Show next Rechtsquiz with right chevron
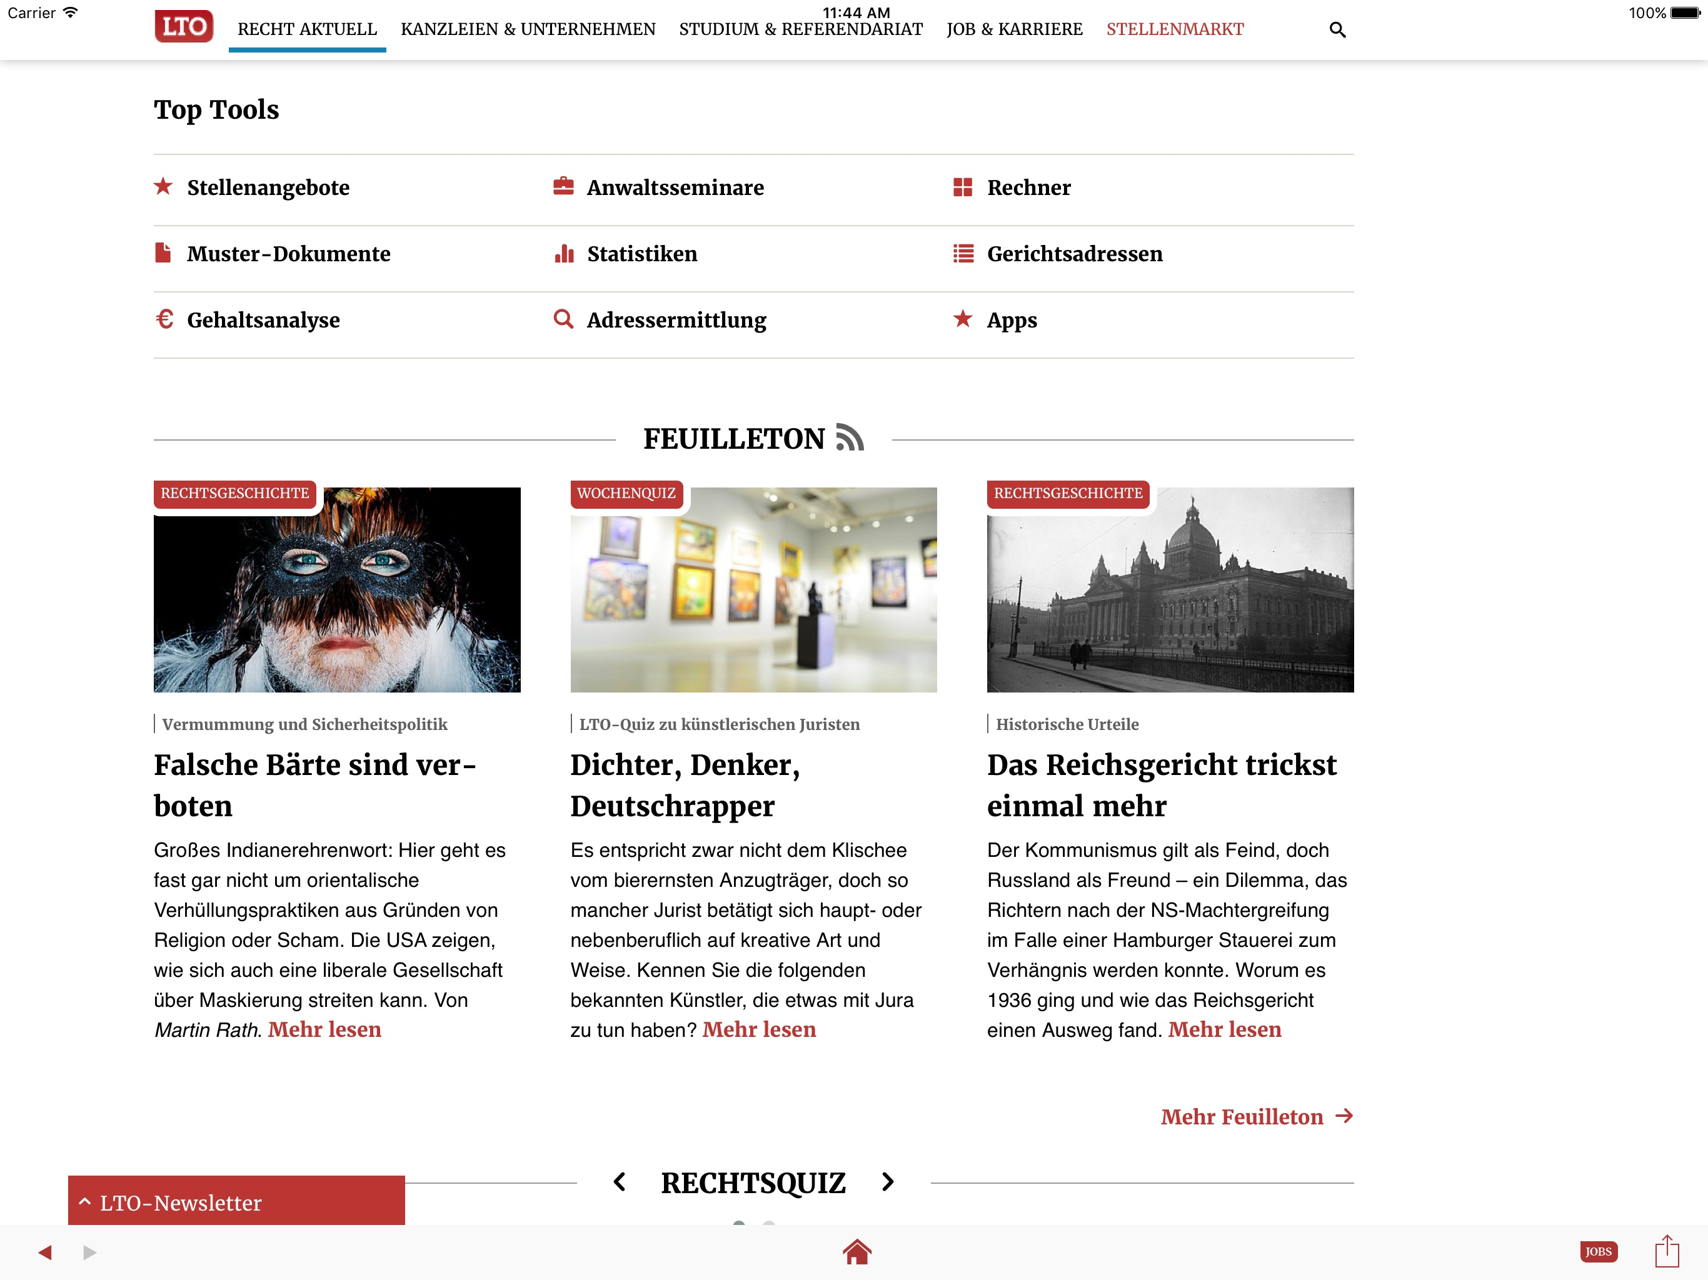The width and height of the screenshot is (1708, 1280). point(888,1182)
